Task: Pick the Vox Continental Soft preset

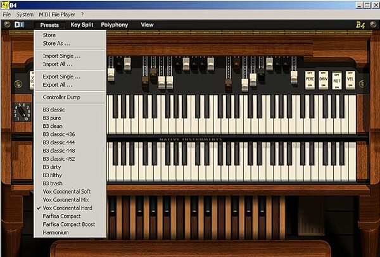Action: tap(70, 192)
